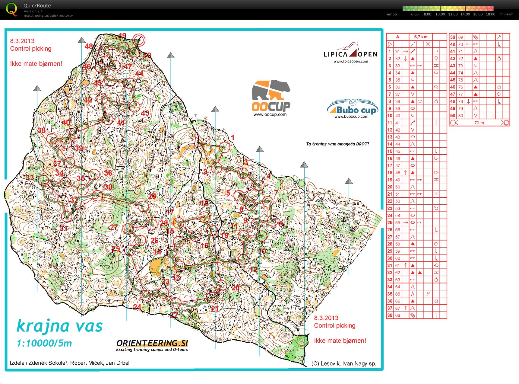Click control code 31 in the description table

pos(397,52)
